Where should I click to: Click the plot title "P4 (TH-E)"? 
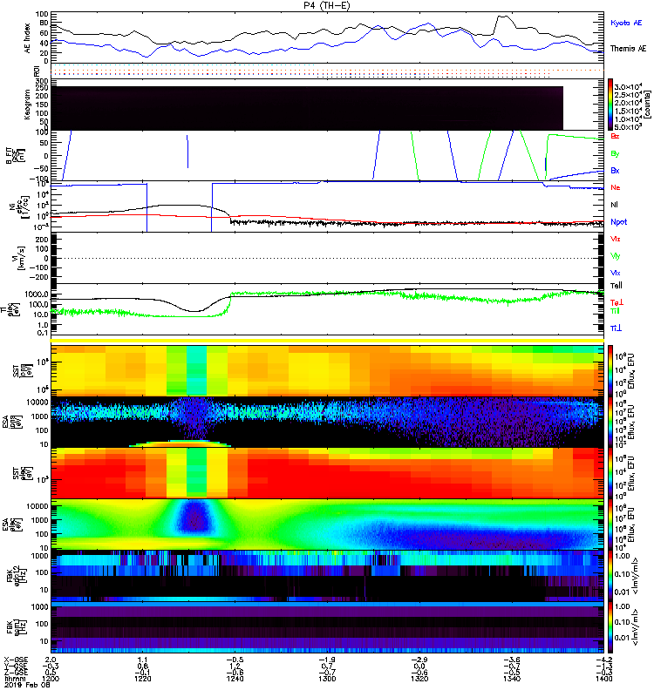pyautogui.click(x=327, y=5)
